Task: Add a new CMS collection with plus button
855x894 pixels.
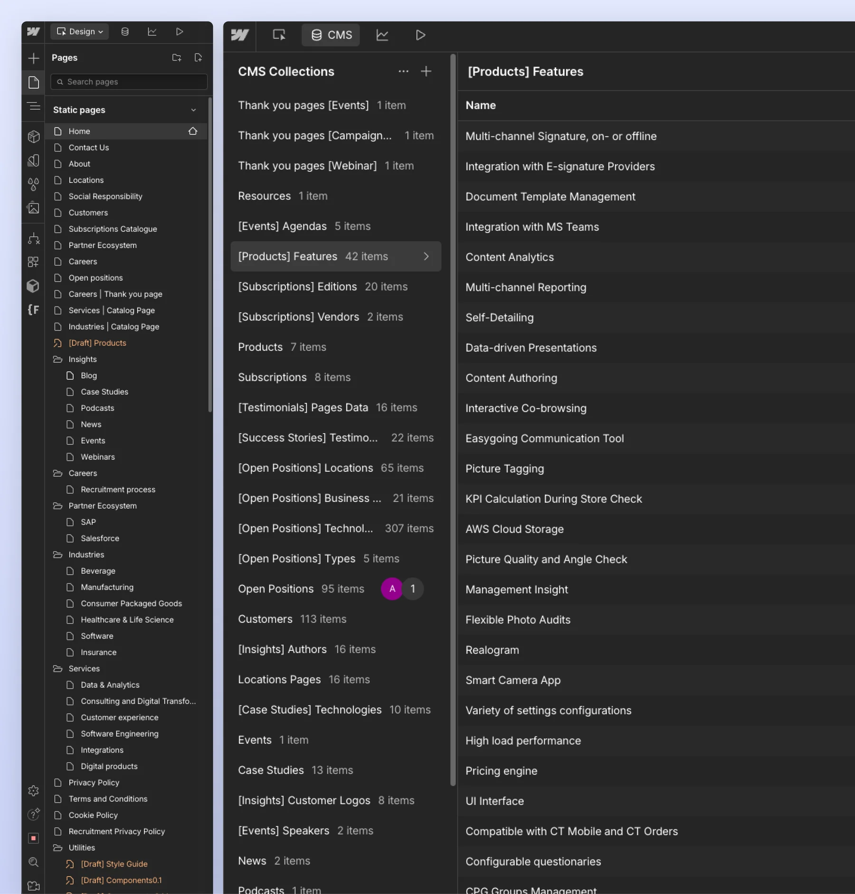Action: coord(426,71)
